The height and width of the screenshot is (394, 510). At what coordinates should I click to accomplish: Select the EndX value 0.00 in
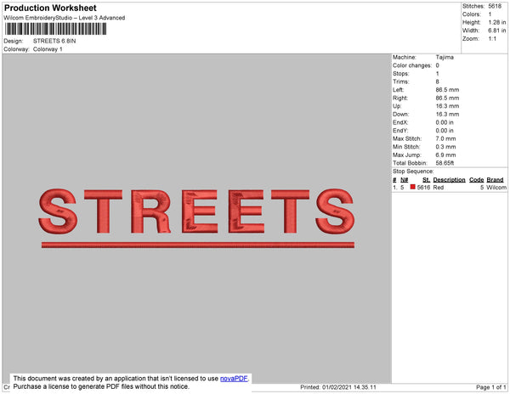[x=445, y=122]
